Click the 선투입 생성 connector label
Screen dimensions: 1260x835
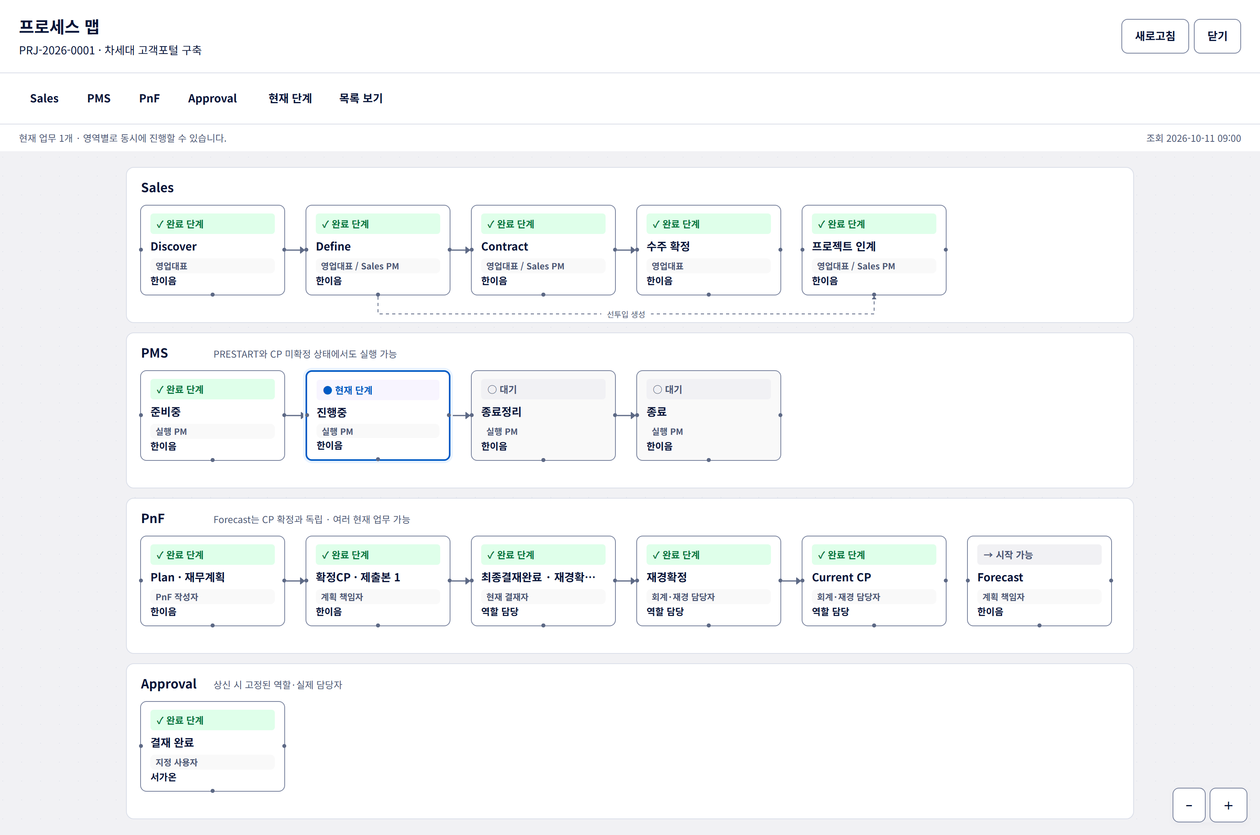(x=626, y=314)
